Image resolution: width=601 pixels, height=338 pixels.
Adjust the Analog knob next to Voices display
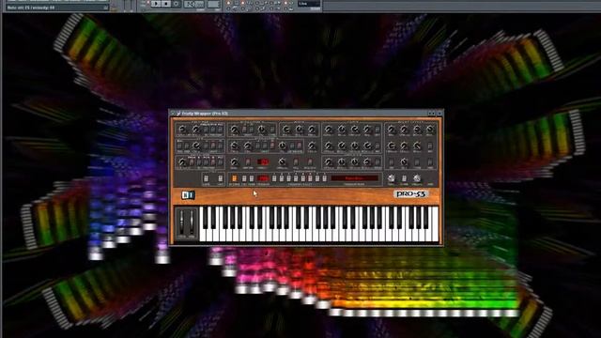[282, 161]
